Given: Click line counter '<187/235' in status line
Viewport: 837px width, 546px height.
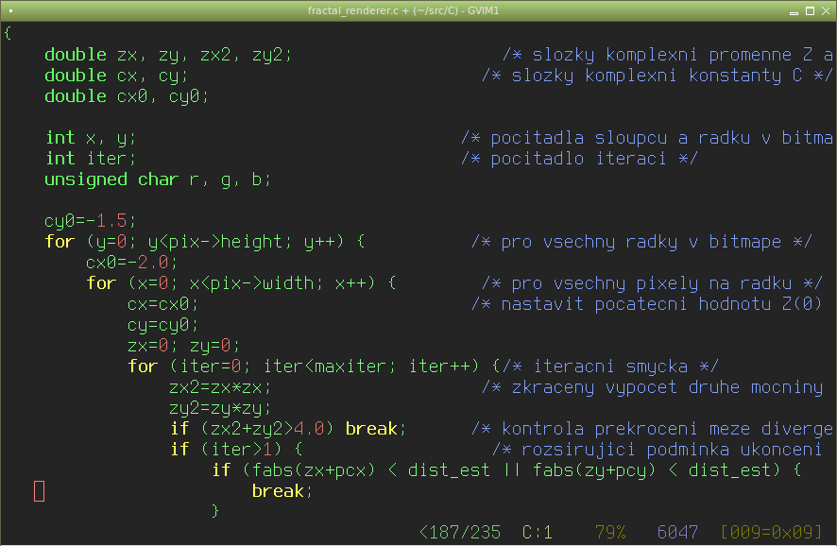Looking at the screenshot, I should [460, 532].
